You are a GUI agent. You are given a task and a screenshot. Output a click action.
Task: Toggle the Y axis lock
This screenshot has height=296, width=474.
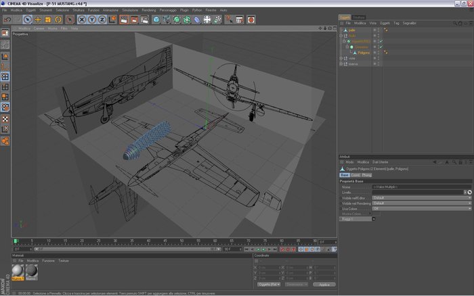point(92,20)
